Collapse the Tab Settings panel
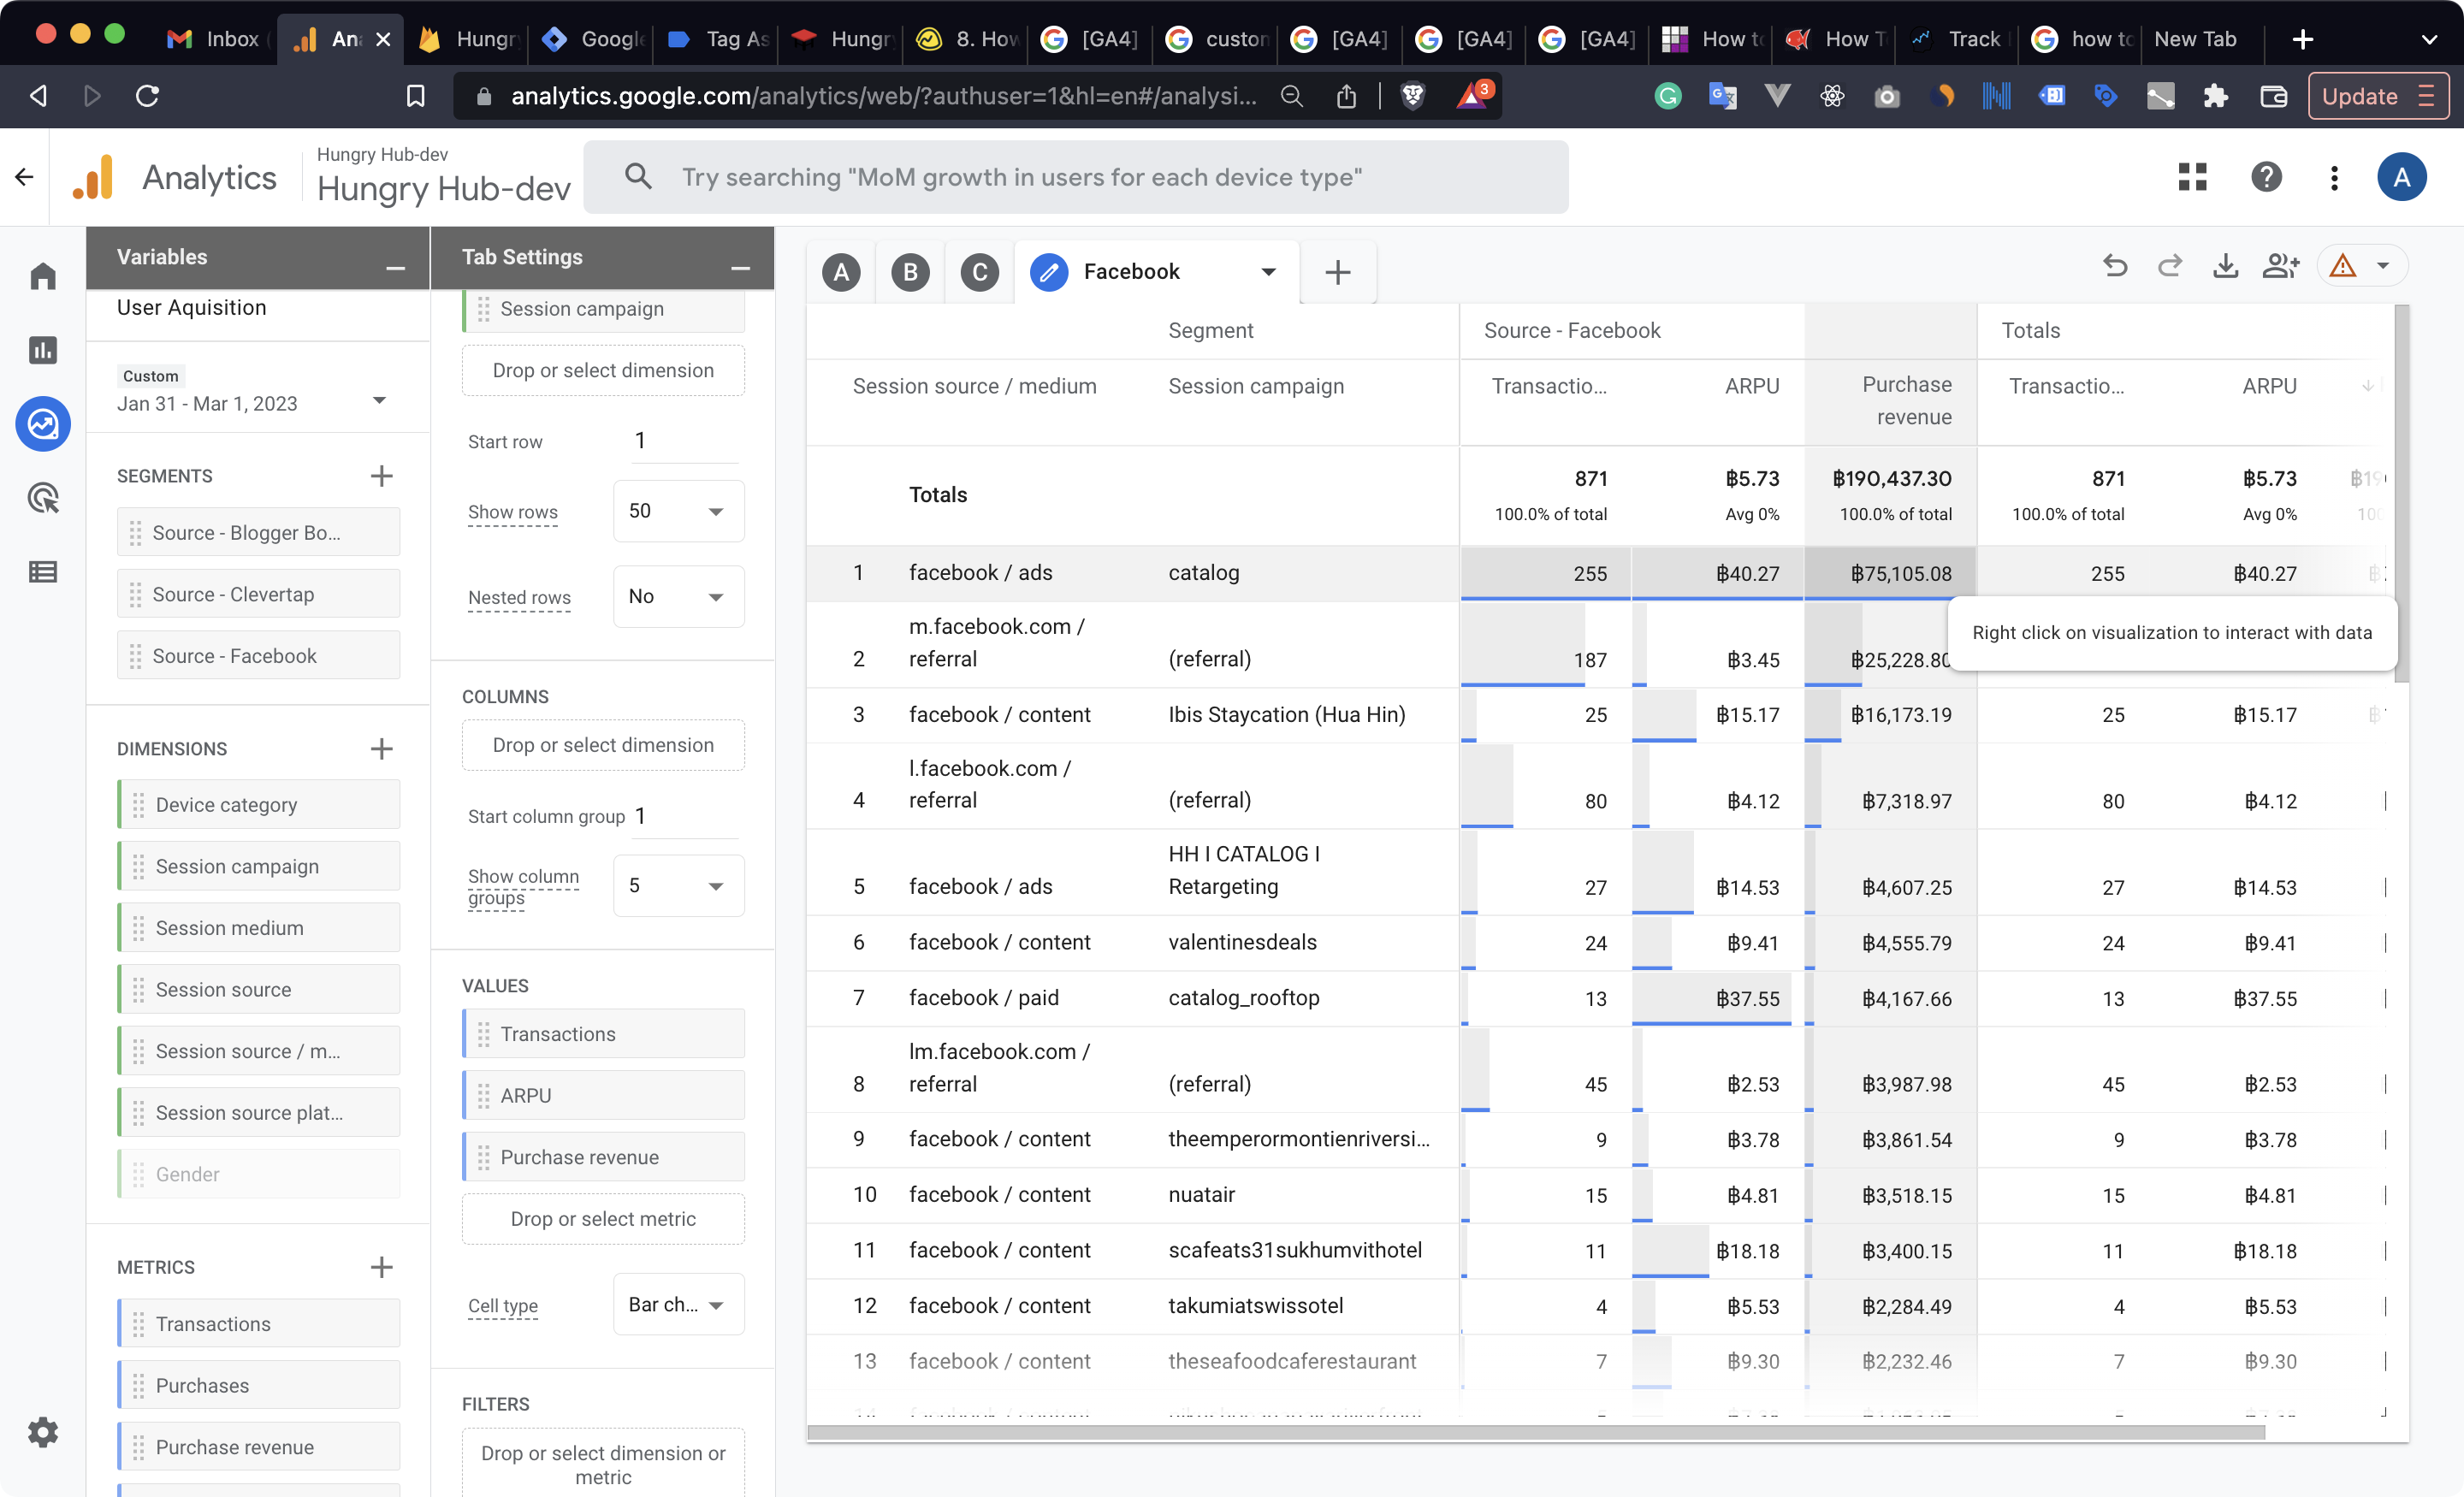 point(740,267)
